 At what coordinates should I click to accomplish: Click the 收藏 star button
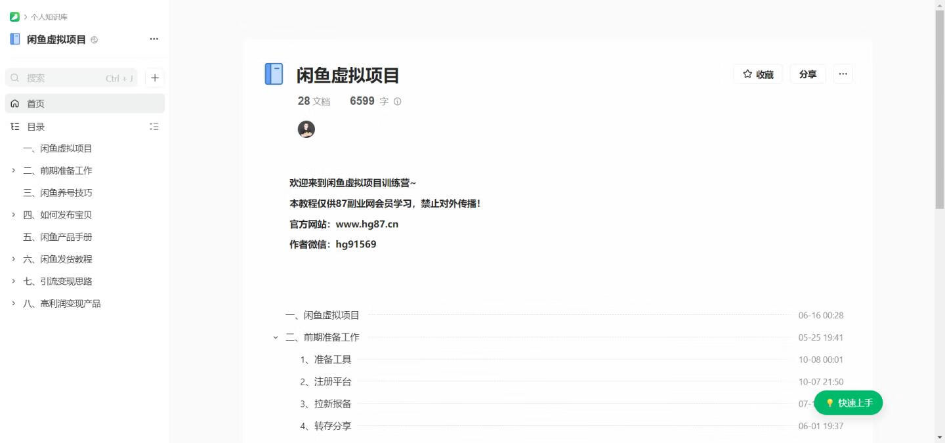point(758,74)
